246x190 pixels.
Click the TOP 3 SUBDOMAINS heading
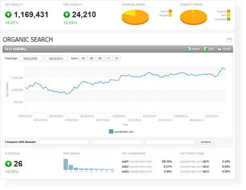pyautogui.click(x=133, y=153)
